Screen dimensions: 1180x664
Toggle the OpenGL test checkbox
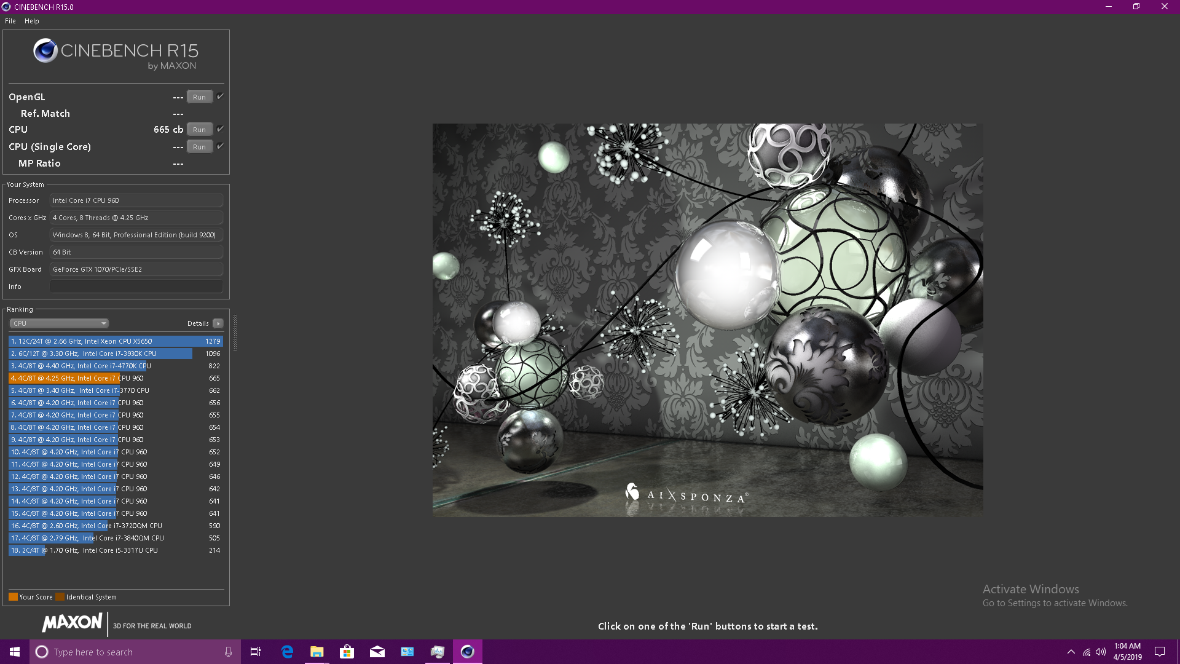coord(221,97)
